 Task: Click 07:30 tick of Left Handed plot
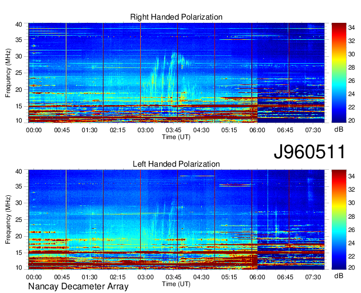point(313,277)
